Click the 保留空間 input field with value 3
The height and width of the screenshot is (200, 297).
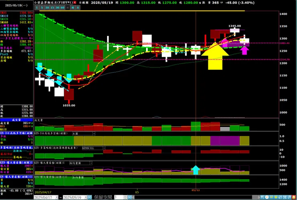(118, 197)
